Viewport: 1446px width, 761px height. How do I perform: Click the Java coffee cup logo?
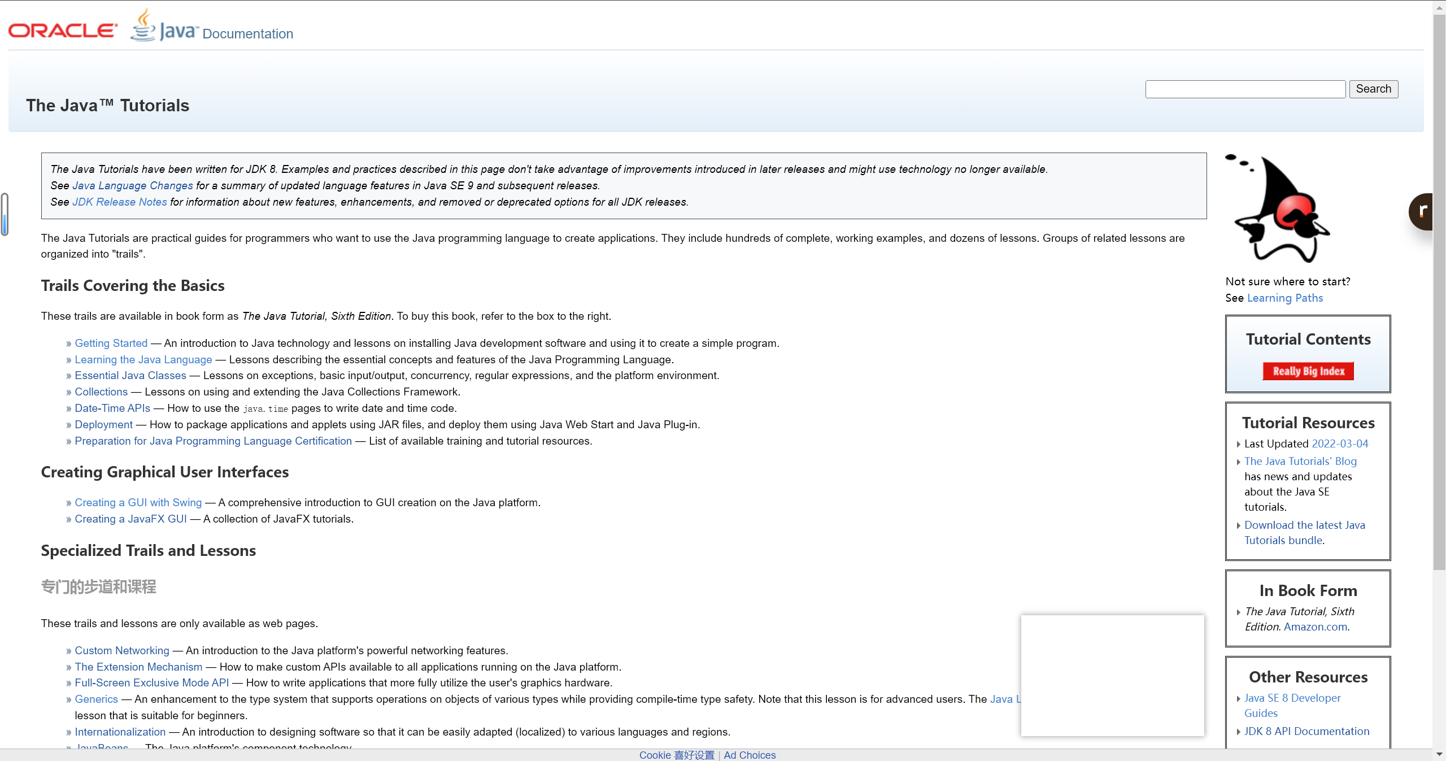tap(143, 25)
